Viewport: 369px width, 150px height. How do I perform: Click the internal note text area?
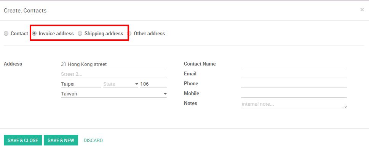294,104
